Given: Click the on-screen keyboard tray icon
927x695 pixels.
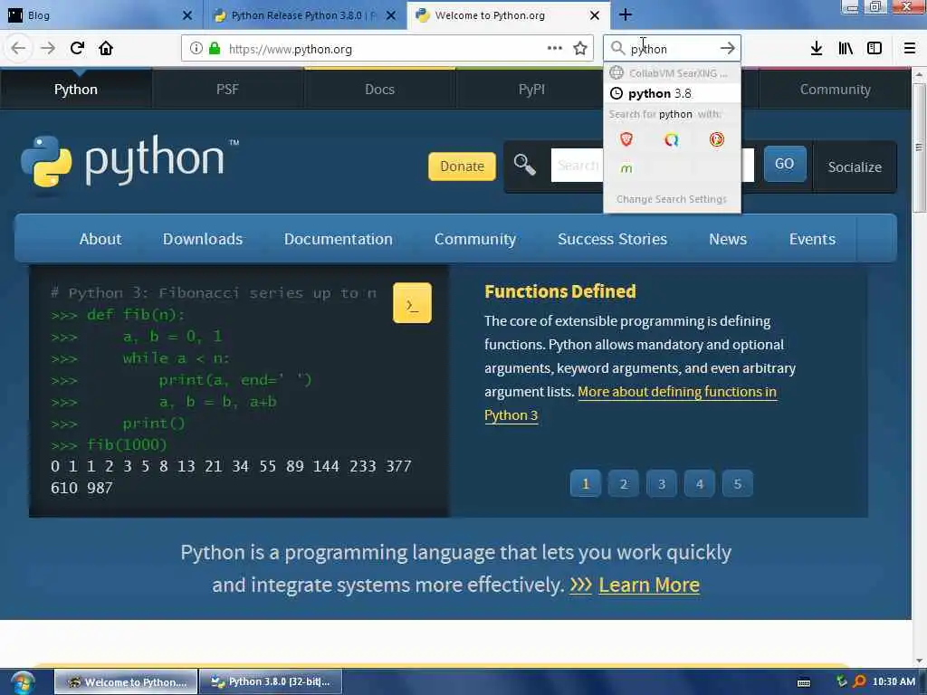Looking at the screenshot, I should (804, 682).
